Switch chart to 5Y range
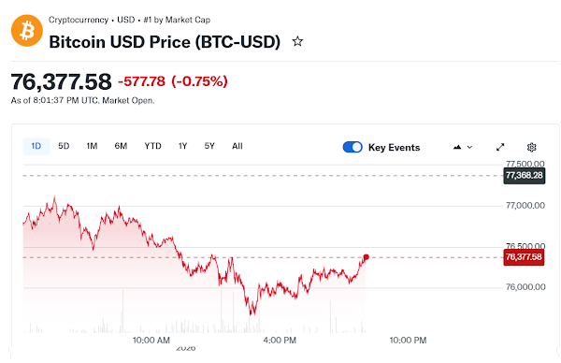561x363 pixels. (209, 146)
